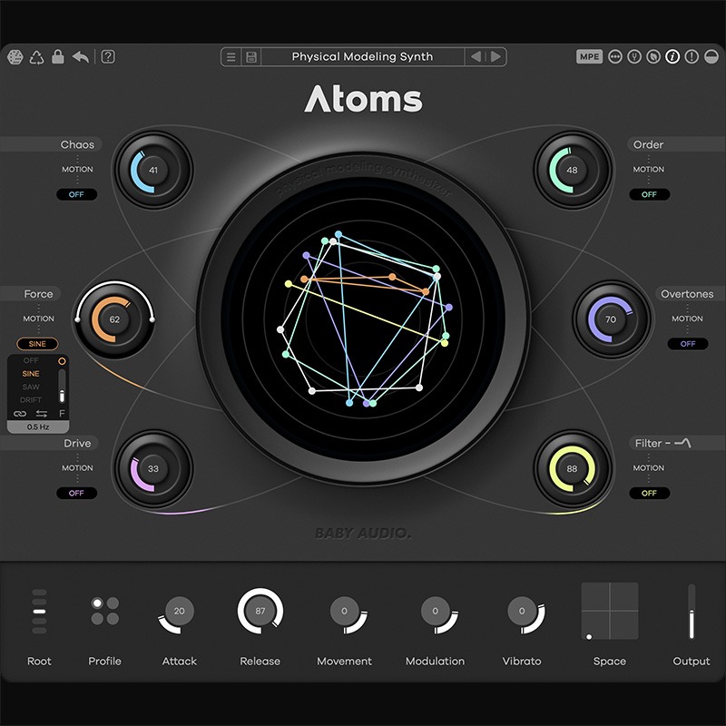Viewport: 726px width, 726px height.
Task: Click the Filter label
Action: 648,443
